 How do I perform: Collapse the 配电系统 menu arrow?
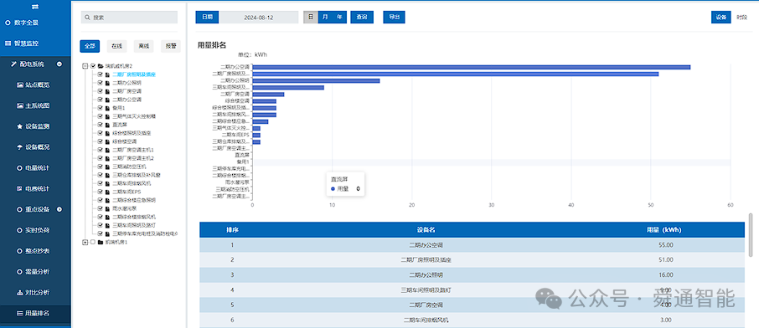pos(59,64)
